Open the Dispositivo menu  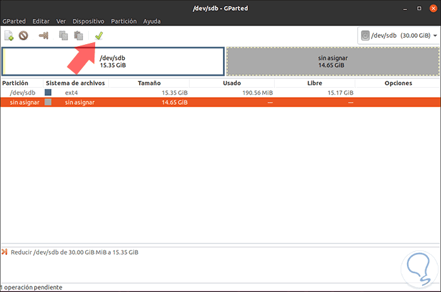pyautogui.click(x=88, y=21)
